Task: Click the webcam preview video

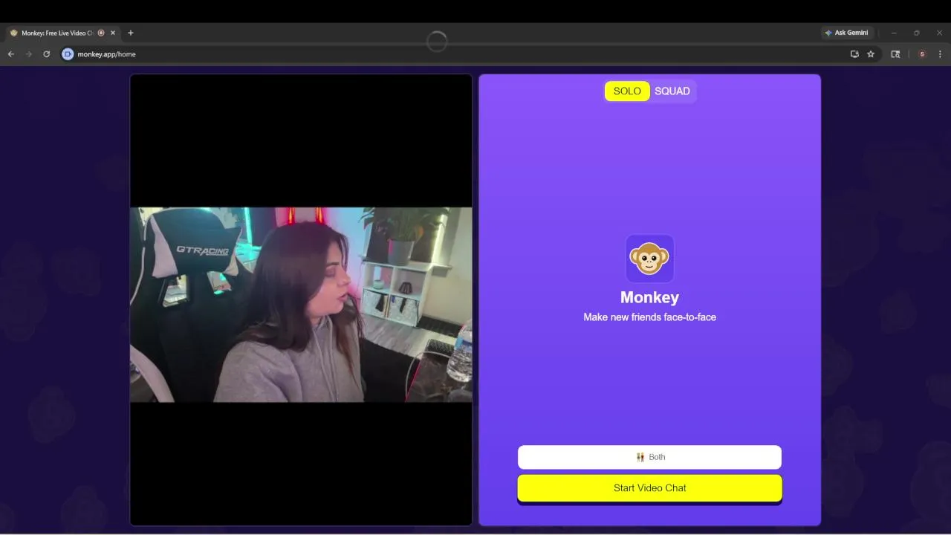Action: (301, 305)
